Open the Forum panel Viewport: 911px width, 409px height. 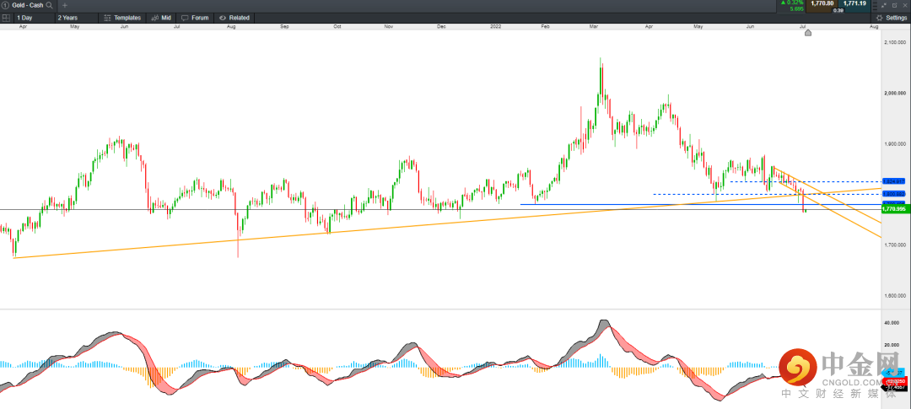(195, 18)
